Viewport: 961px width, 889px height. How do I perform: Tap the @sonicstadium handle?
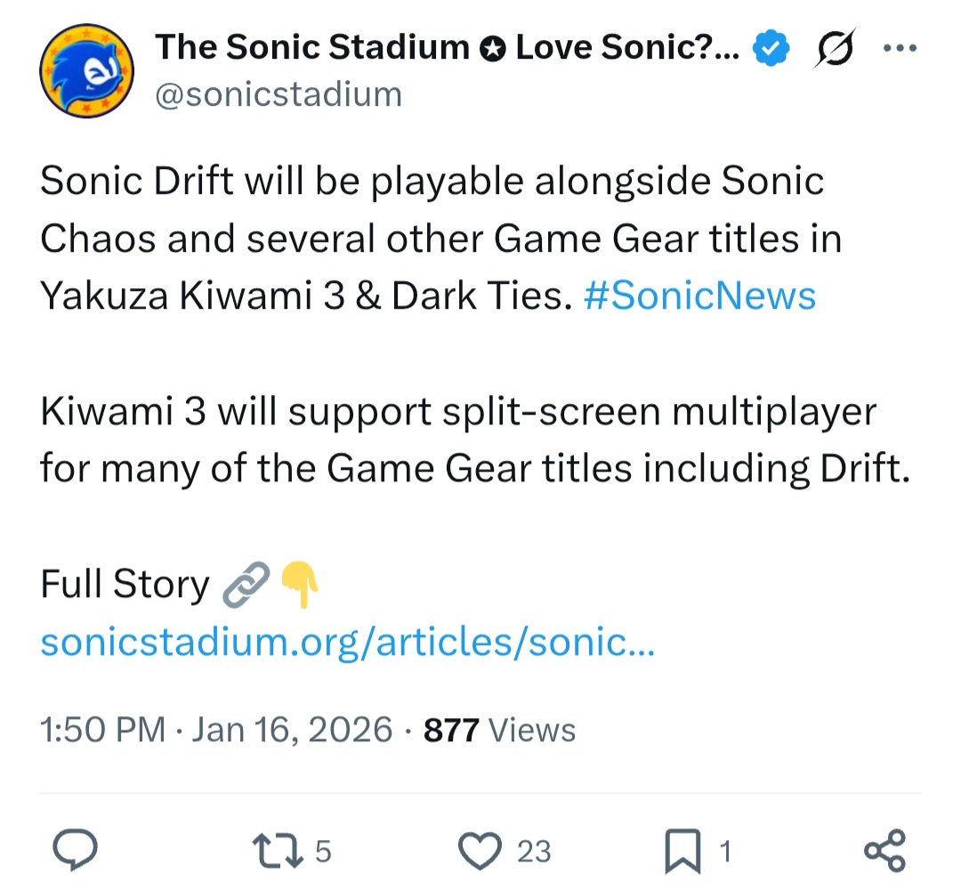(279, 93)
